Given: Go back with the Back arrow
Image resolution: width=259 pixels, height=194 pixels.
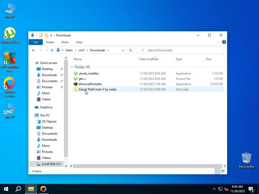Looking at the screenshot, I should (x=33, y=50).
